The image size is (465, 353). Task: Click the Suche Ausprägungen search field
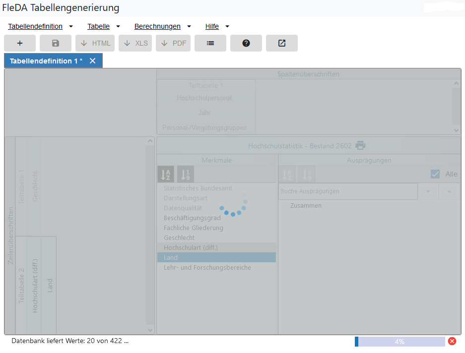pyautogui.click(x=347, y=191)
